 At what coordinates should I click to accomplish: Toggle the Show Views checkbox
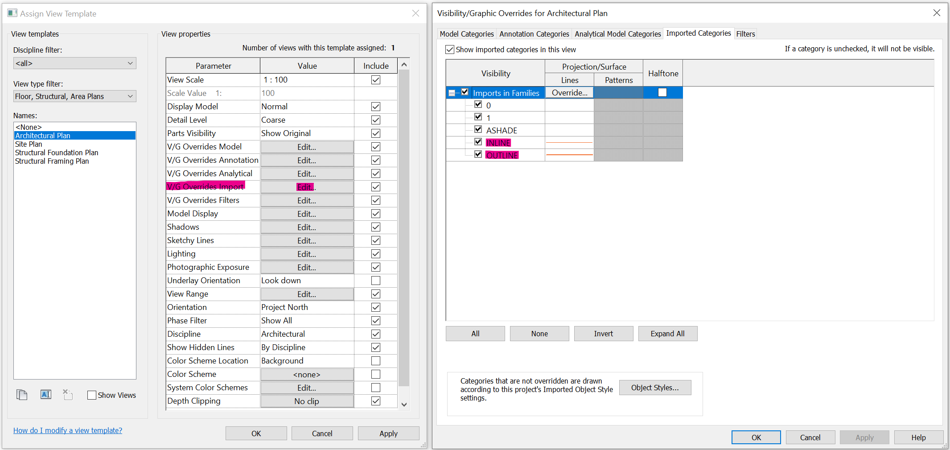coord(92,395)
